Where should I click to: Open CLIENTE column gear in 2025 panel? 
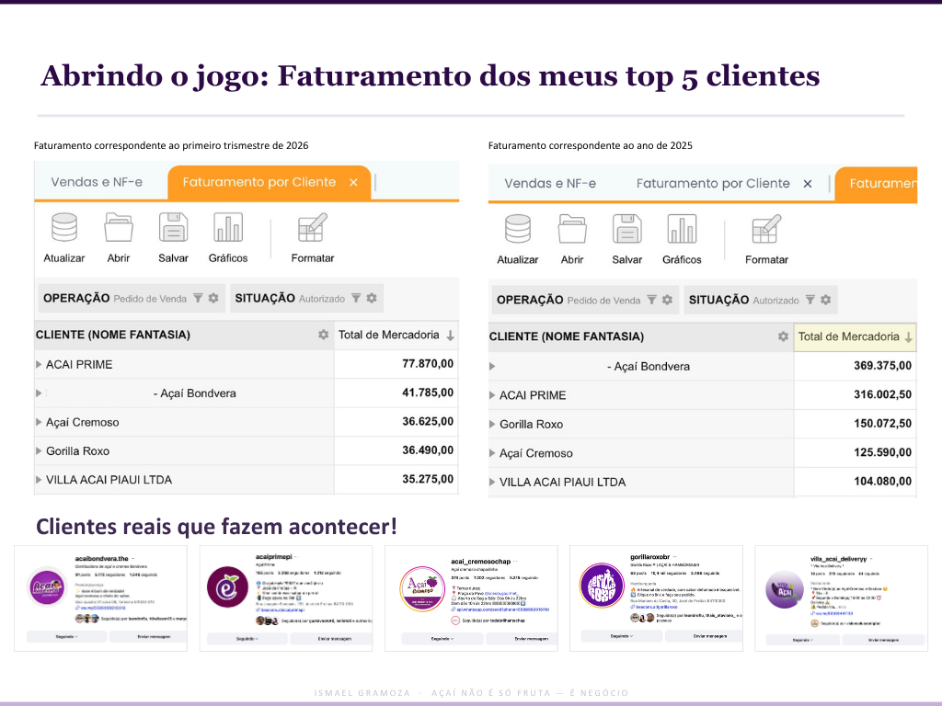[783, 336]
